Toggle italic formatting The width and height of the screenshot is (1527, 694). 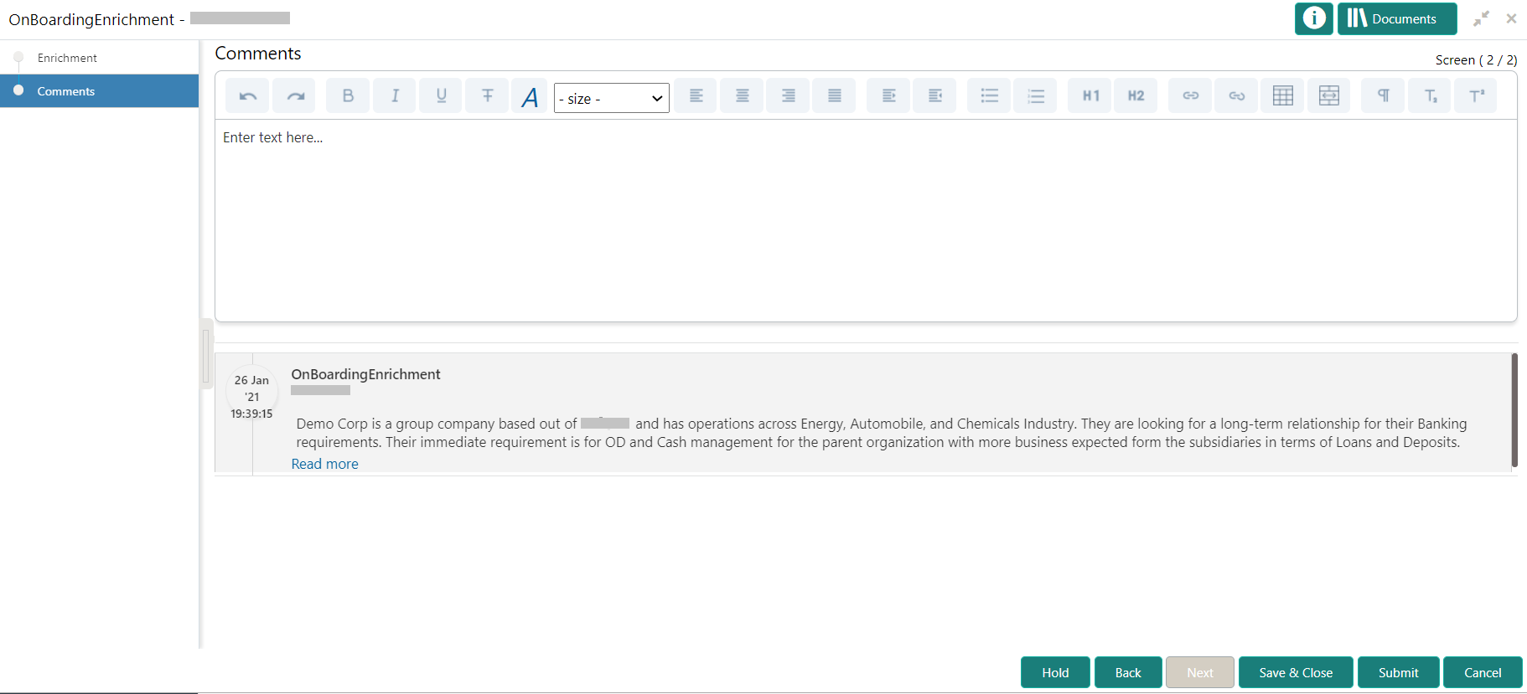(x=395, y=95)
